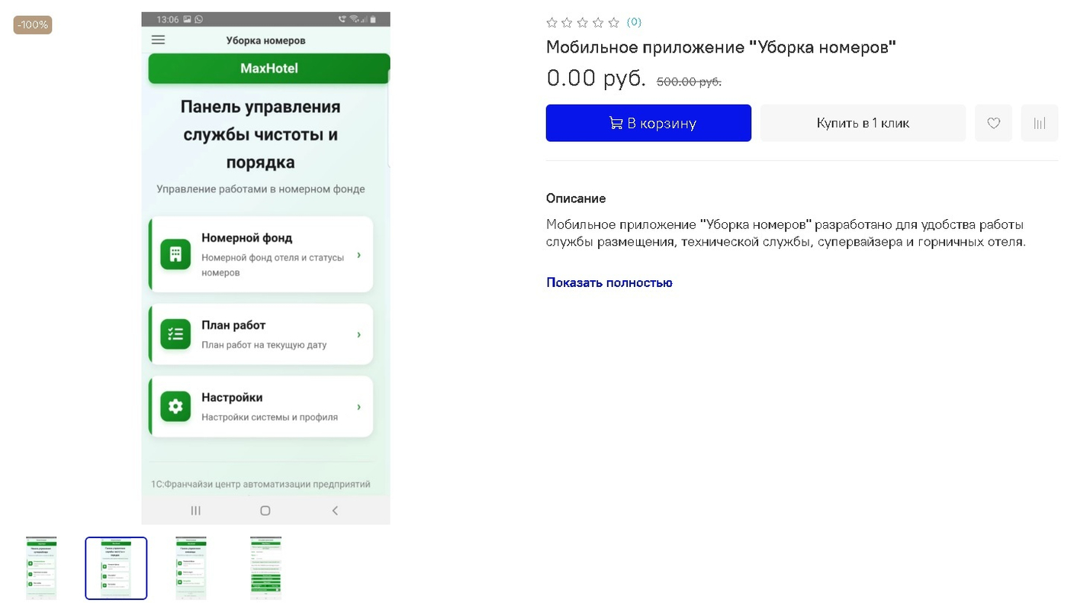Select the План работ checklist icon
This screenshot has height=603, width=1074.
[x=175, y=334]
